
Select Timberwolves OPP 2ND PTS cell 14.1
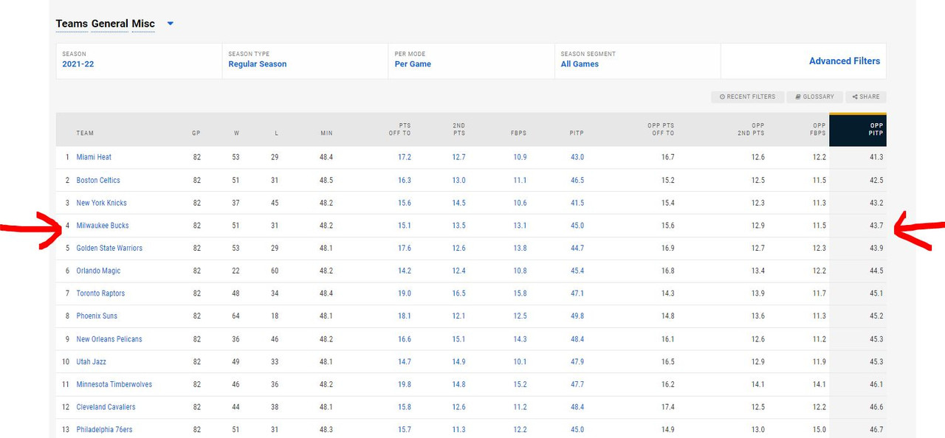(x=758, y=384)
